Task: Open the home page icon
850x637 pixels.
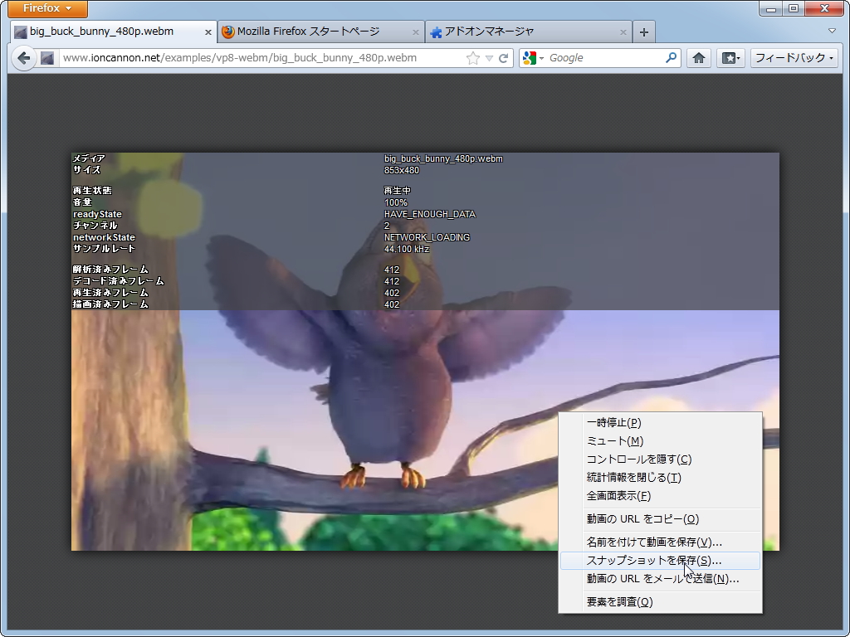Action: (698, 58)
